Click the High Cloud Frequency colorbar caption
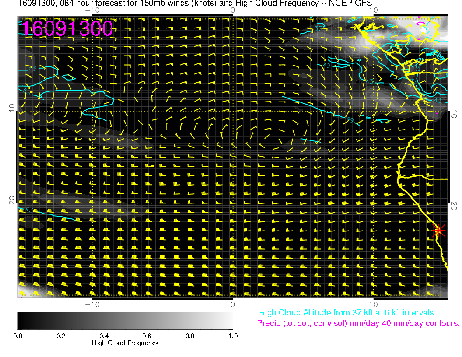The width and height of the screenshot is (462, 357). (125, 343)
